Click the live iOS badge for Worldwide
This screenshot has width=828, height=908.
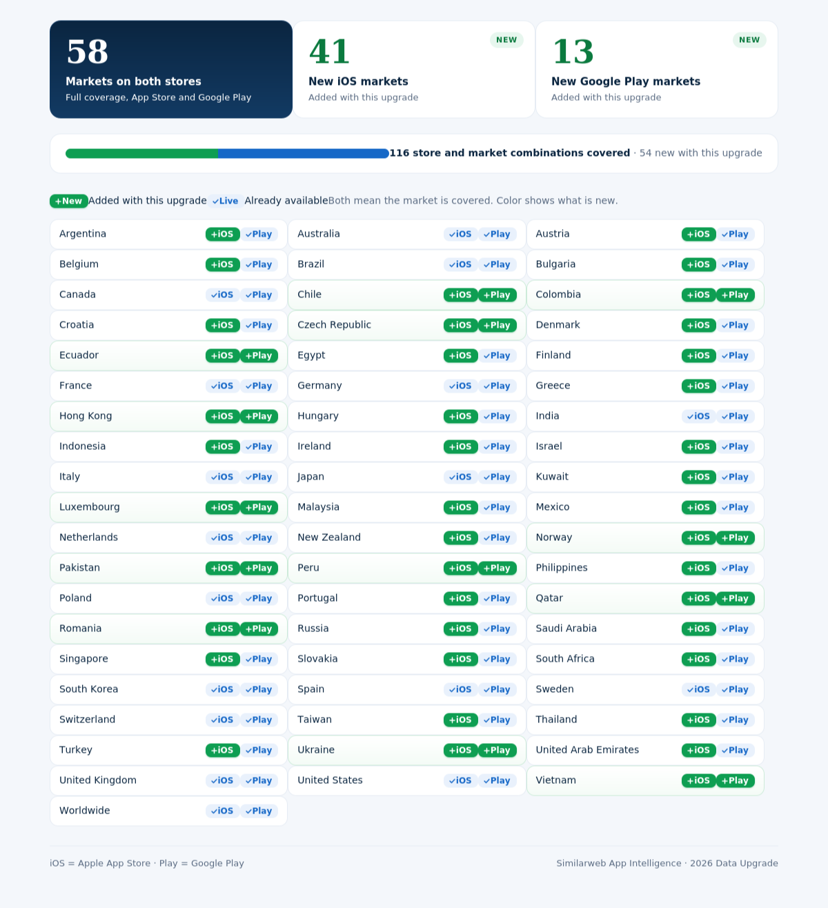coord(222,811)
